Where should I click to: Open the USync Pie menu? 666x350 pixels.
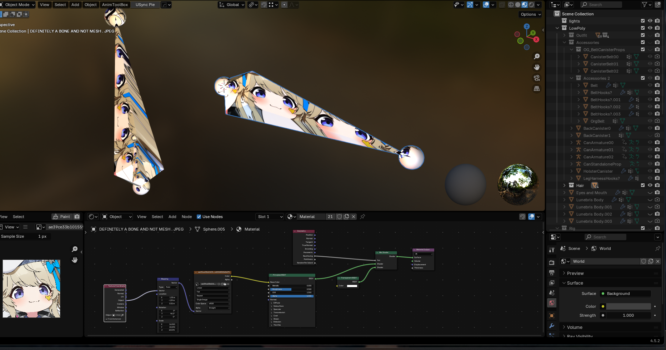[x=145, y=5]
